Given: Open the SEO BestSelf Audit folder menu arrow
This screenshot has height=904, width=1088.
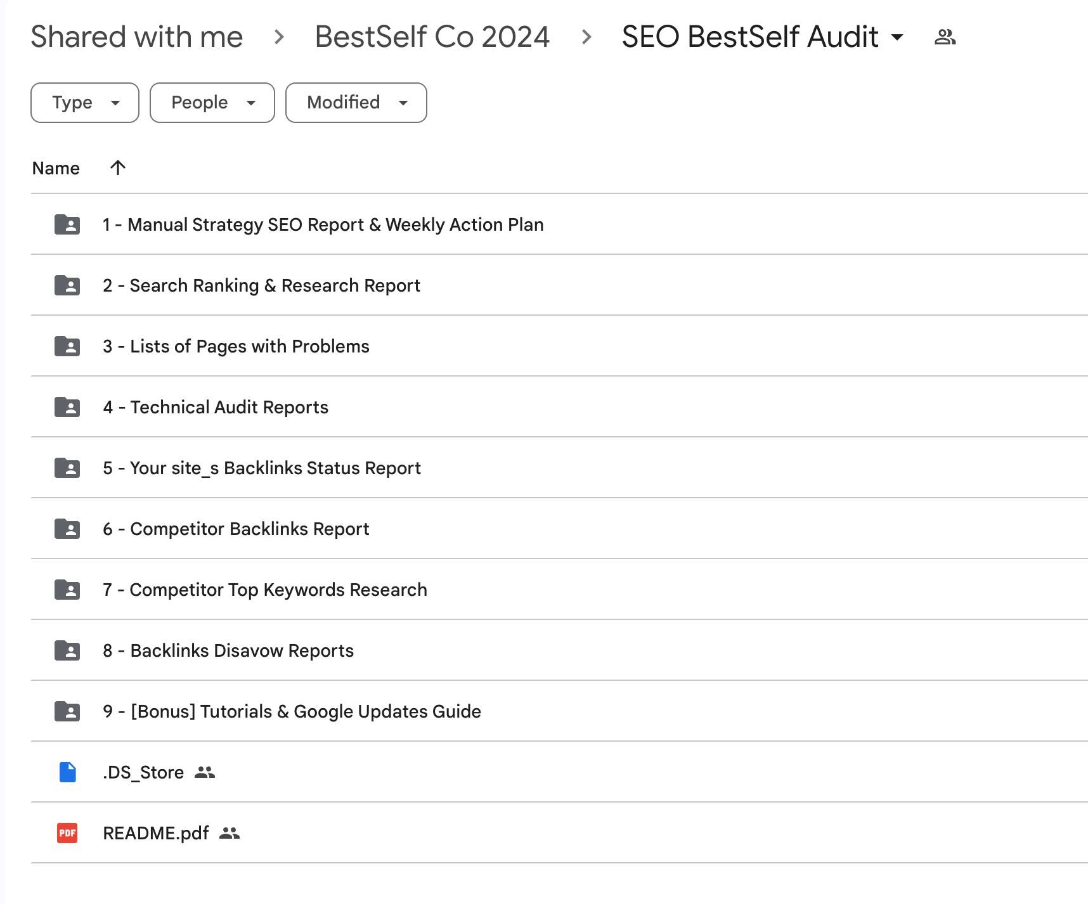Looking at the screenshot, I should [x=897, y=37].
